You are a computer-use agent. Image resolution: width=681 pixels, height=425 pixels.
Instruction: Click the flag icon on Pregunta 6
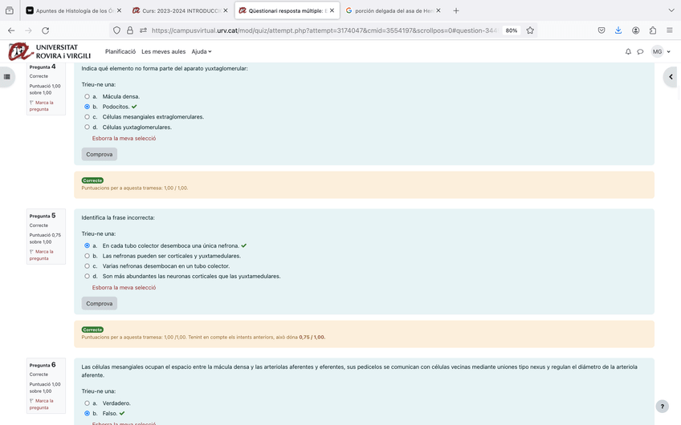tap(31, 401)
